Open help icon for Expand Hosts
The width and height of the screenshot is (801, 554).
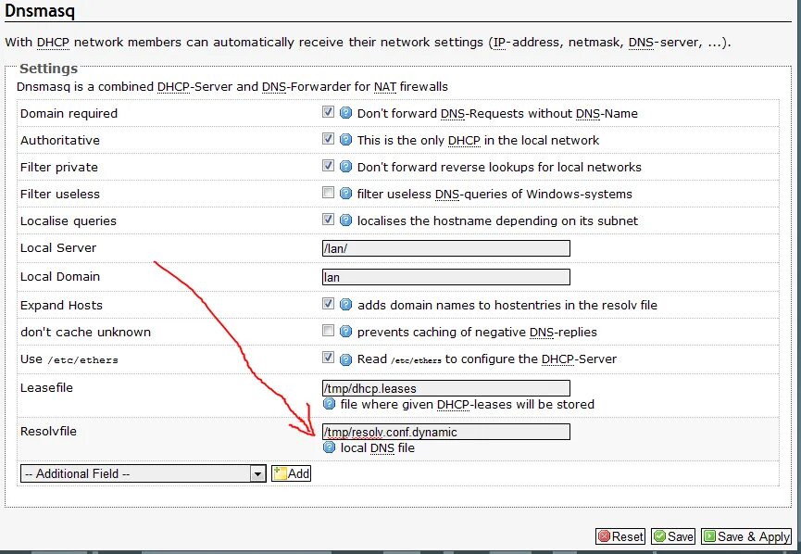click(345, 305)
